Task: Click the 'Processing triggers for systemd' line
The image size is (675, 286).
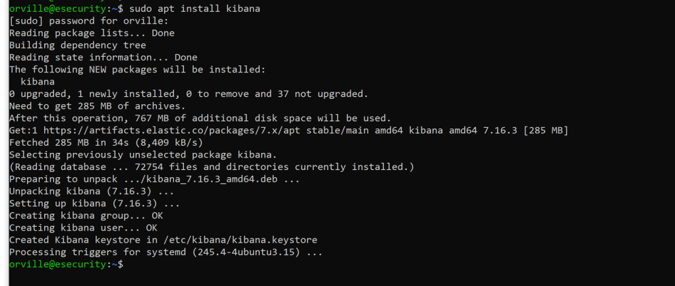Action: (x=165, y=252)
